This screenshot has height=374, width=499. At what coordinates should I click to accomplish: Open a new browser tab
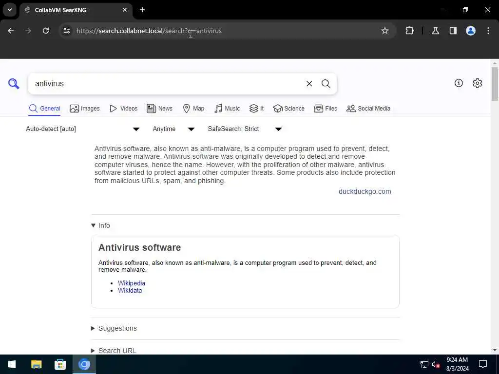[142, 10]
